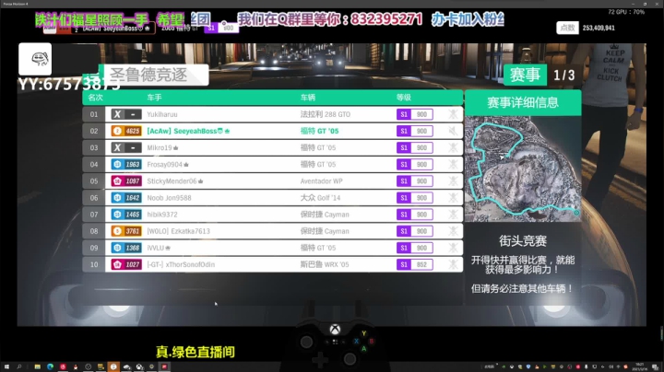The image size is (664, 372).
Task: Open the 赛事详细信息 panel header
Action: click(523, 102)
